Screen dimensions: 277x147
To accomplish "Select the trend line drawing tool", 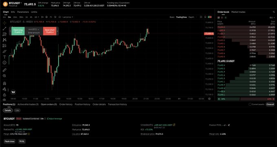I will (x=4, y=28).
